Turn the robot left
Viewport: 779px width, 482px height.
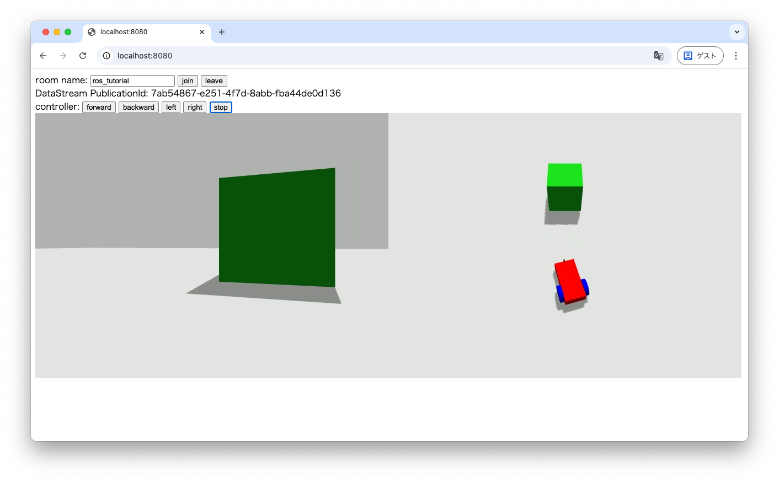coord(171,108)
